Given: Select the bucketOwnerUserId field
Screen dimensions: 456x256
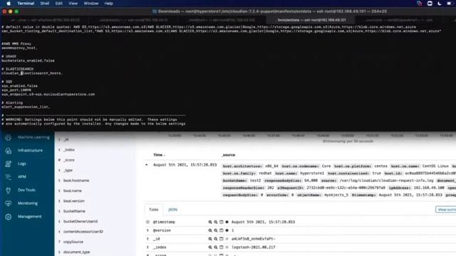Looking at the screenshot, I should coord(81,221).
